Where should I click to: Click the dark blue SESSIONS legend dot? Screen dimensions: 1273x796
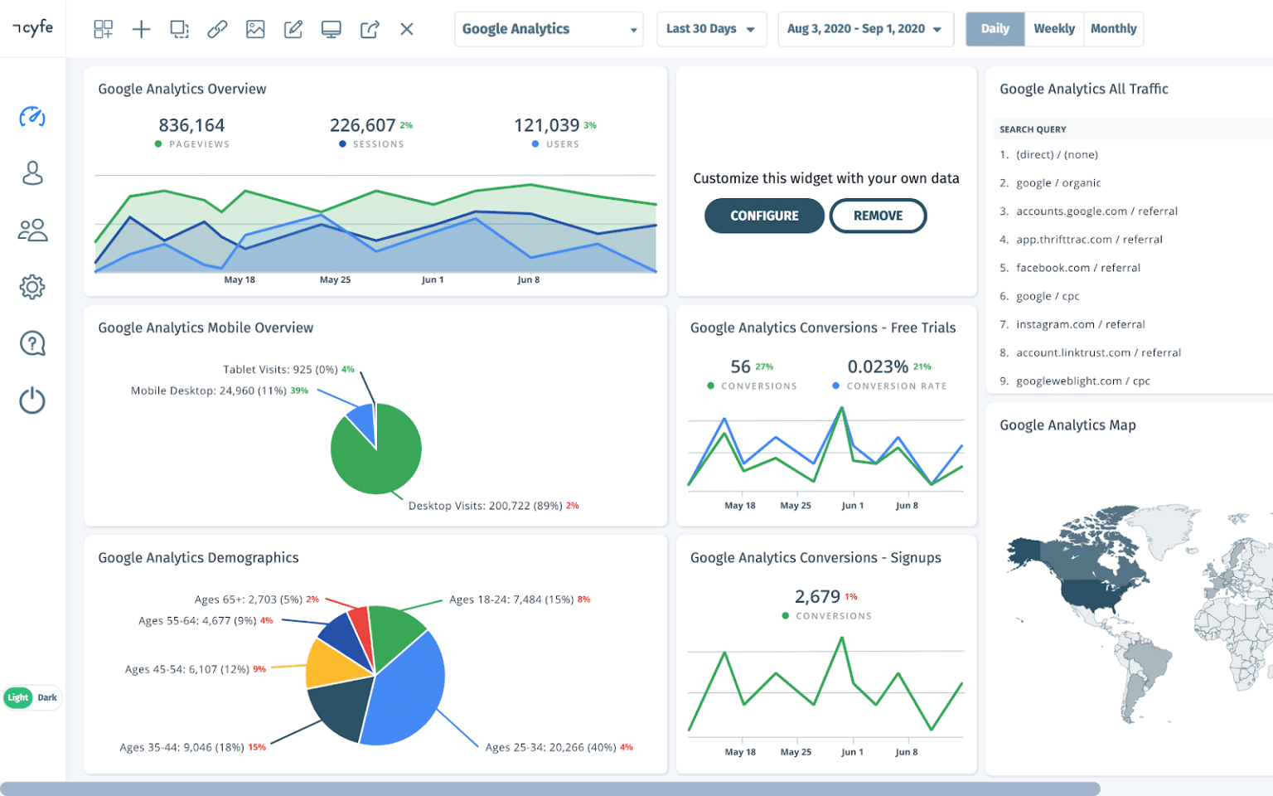(x=342, y=144)
